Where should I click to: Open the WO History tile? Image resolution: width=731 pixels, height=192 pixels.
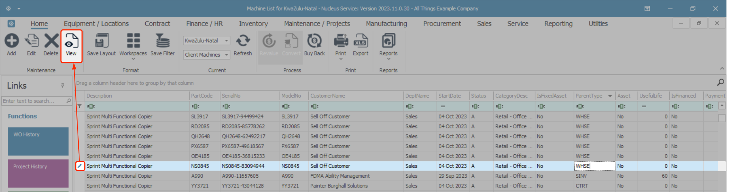[38, 141]
